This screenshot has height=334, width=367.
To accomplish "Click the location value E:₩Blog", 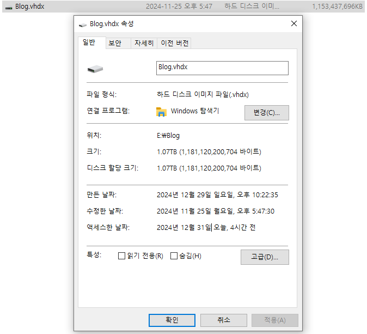I will coord(168,135).
